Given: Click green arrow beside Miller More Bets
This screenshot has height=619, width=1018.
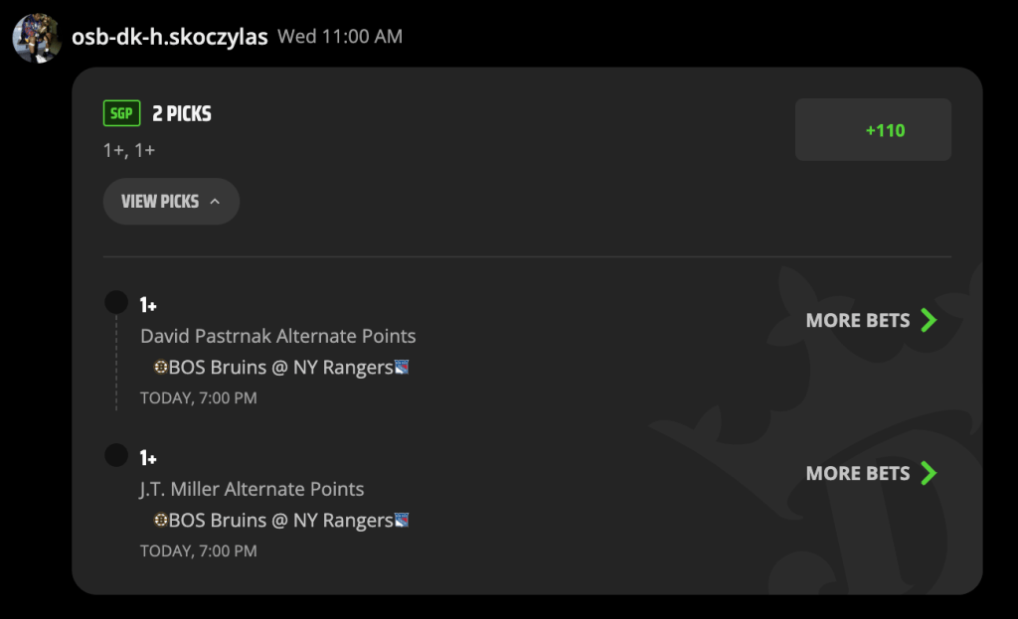Looking at the screenshot, I should click(930, 473).
